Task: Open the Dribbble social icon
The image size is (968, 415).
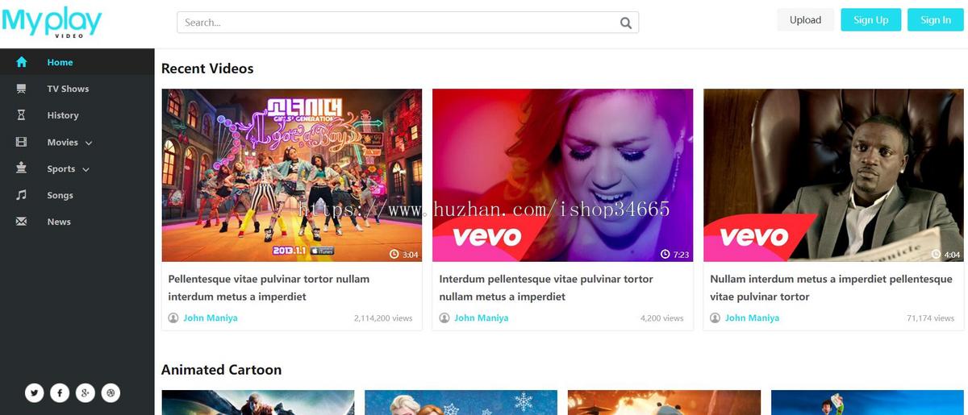Action: click(x=111, y=392)
